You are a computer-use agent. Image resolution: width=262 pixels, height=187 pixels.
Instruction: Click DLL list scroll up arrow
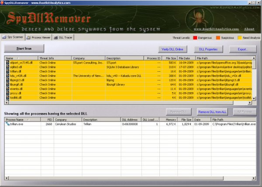254,58
